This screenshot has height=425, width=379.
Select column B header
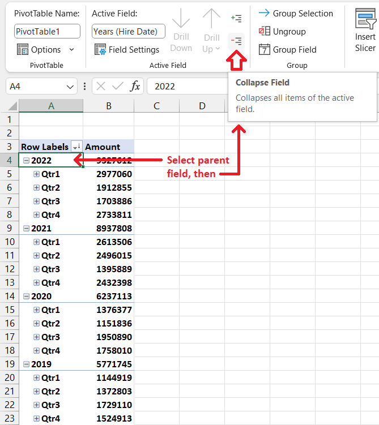point(109,106)
